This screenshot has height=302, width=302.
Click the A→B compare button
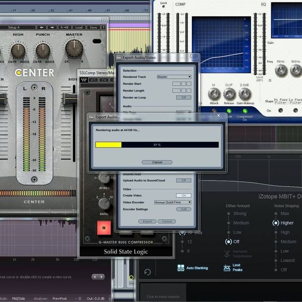click(64, 27)
